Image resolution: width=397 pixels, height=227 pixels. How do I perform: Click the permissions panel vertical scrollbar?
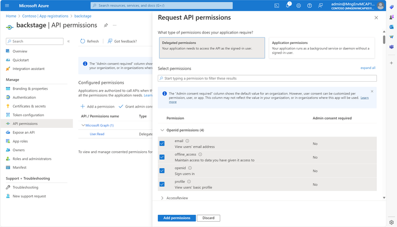pyautogui.click(x=384, y=40)
